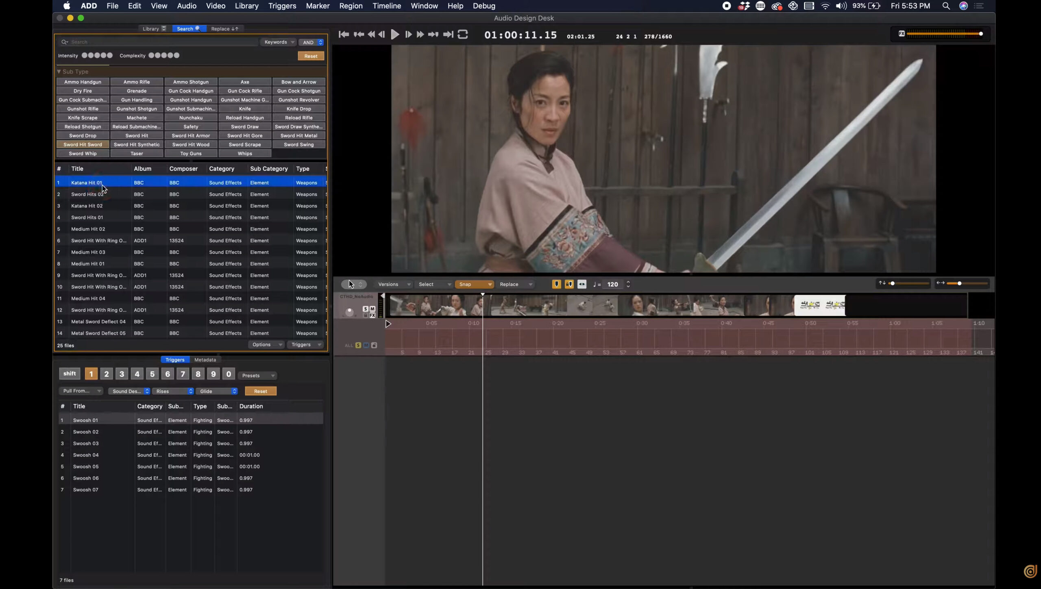The height and width of the screenshot is (589, 1041).
Task: Toggle the Sword Hit Sword sub type
Action: [x=83, y=144]
